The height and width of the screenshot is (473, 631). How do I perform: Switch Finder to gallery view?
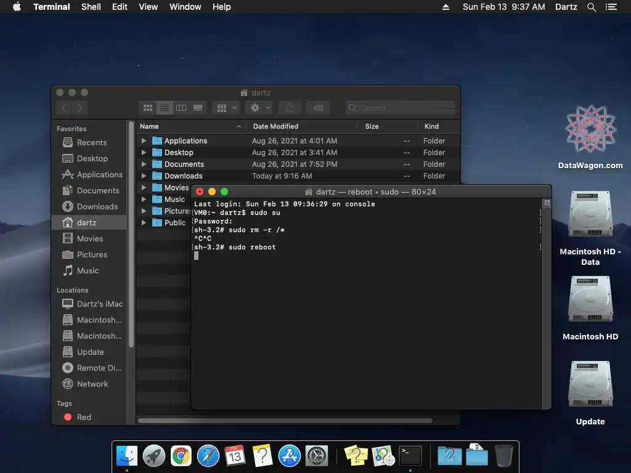(x=198, y=108)
